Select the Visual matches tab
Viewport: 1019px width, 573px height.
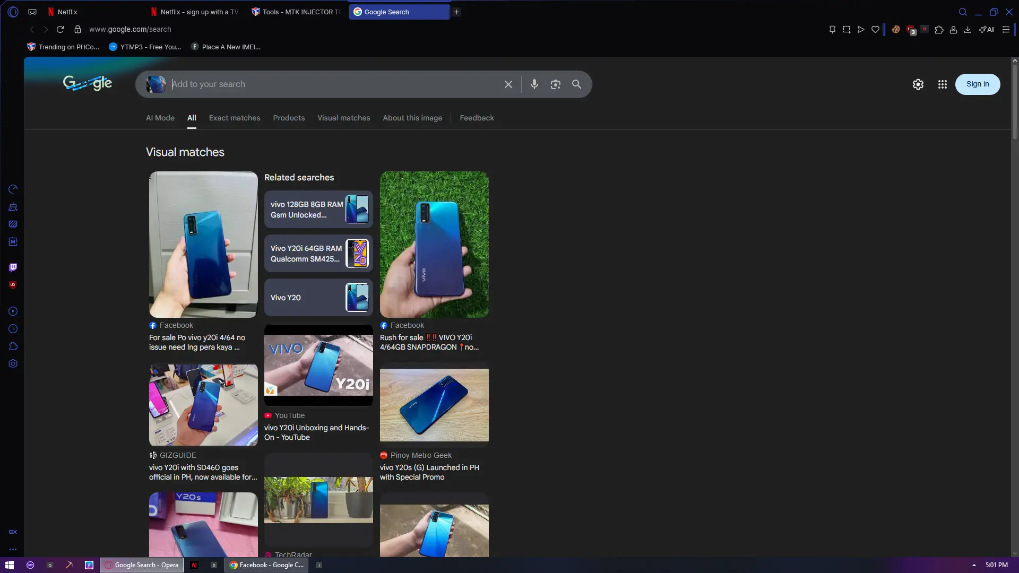tap(344, 118)
